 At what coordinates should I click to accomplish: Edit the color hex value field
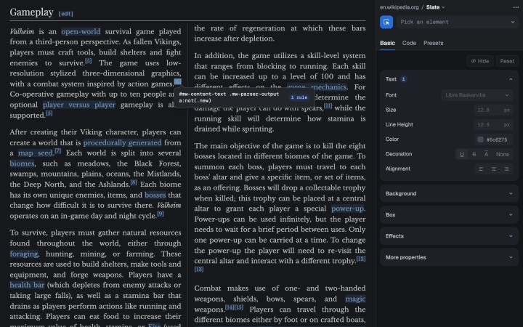coord(497,140)
